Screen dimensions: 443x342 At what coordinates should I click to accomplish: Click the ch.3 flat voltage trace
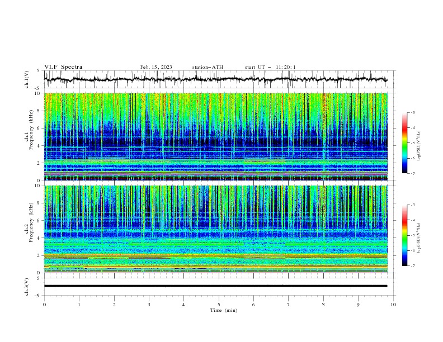[x=215, y=286]
